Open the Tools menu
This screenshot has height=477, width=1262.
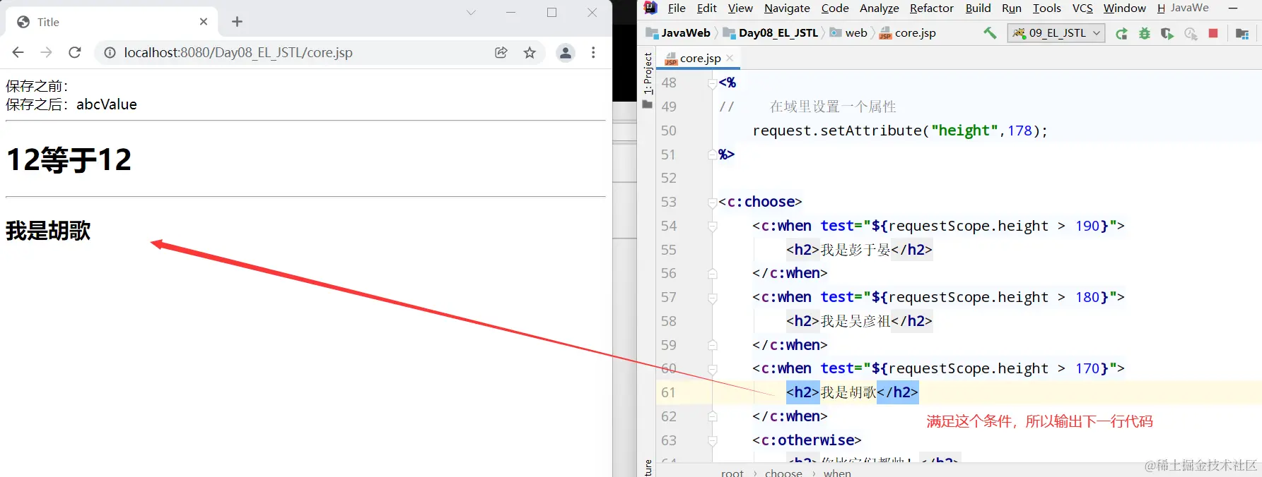1046,8
